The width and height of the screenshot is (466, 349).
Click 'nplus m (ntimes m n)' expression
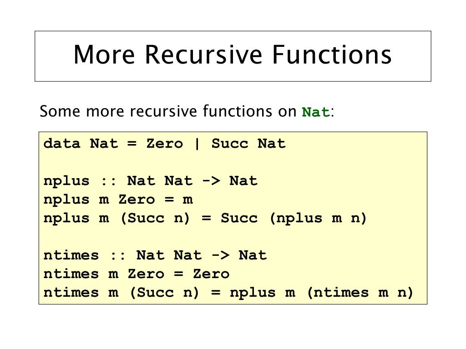[322, 293]
